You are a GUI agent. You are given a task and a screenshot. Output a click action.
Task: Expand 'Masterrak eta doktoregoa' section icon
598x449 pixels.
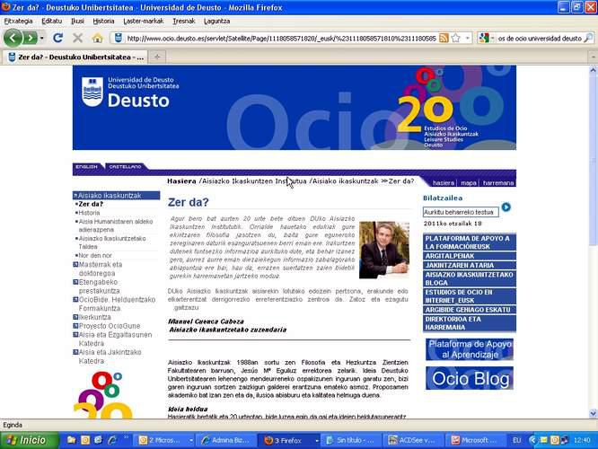(75, 264)
